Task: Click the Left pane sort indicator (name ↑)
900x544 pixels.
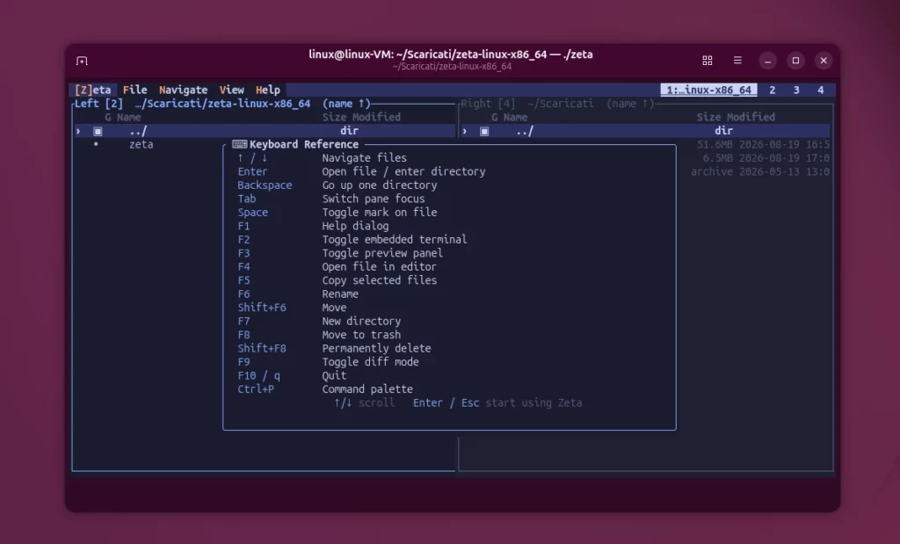Action: [x=346, y=104]
